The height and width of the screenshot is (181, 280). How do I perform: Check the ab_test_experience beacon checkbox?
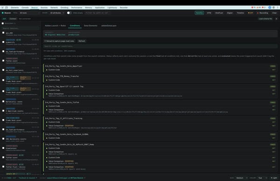tap(3, 70)
